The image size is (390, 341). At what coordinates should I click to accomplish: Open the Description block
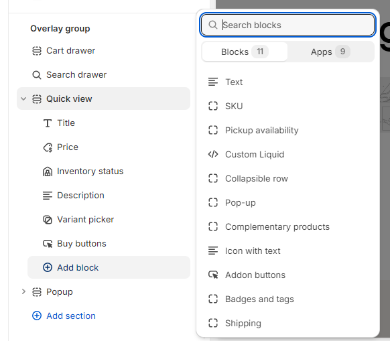tap(109, 196)
